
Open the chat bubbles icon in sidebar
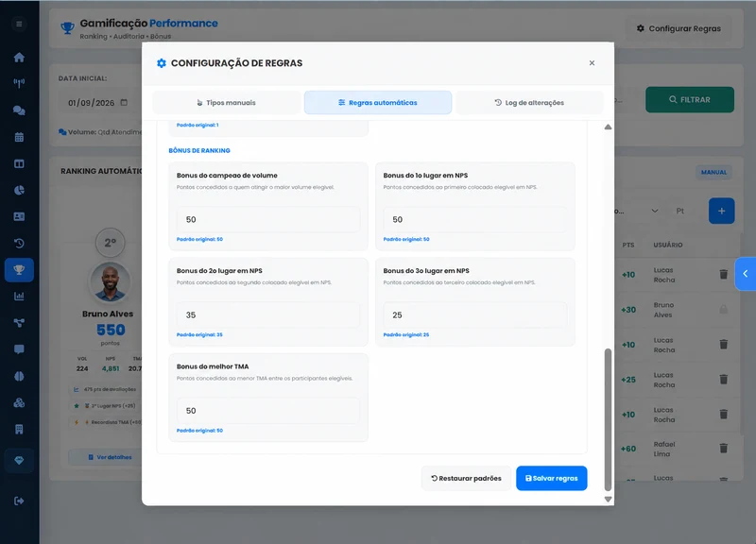pyautogui.click(x=19, y=110)
